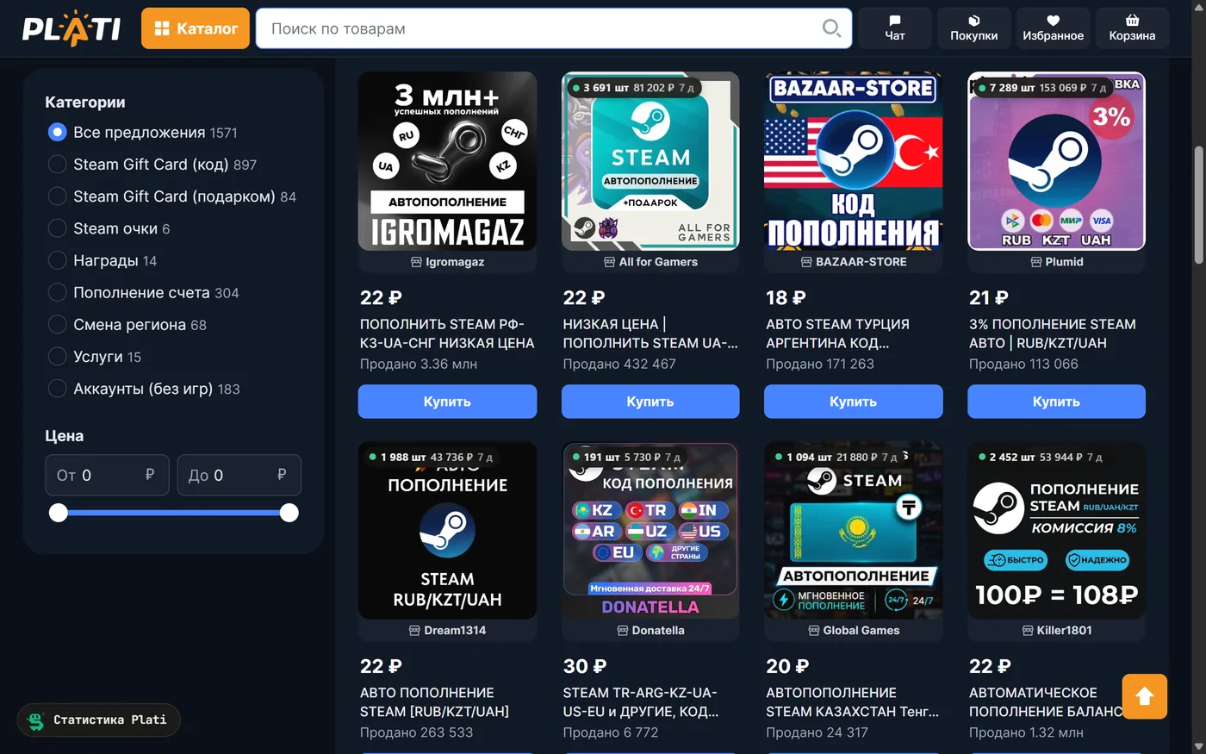This screenshot has height=754, width=1206.
Task: Click the Plumid seller store icon
Action: tap(1036, 262)
